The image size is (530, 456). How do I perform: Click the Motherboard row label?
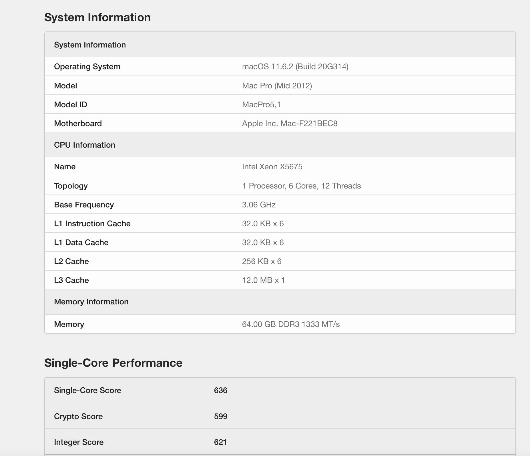tap(78, 124)
